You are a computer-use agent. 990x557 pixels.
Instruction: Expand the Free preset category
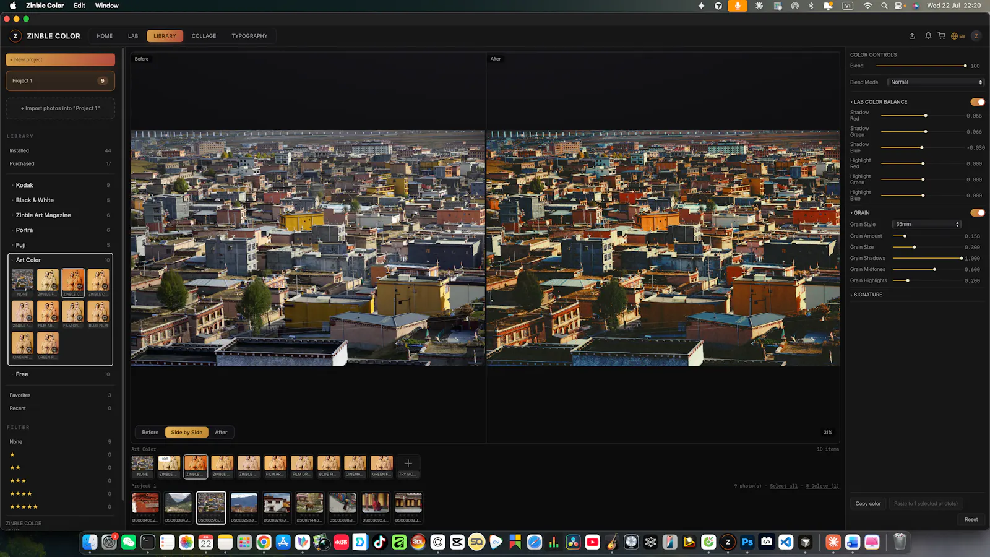click(x=60, y=374)
